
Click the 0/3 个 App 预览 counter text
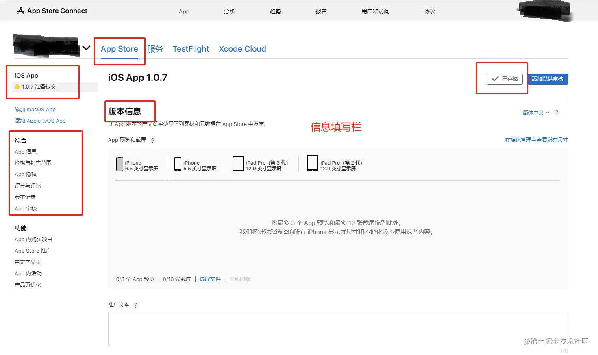click(x=135, y=279)
